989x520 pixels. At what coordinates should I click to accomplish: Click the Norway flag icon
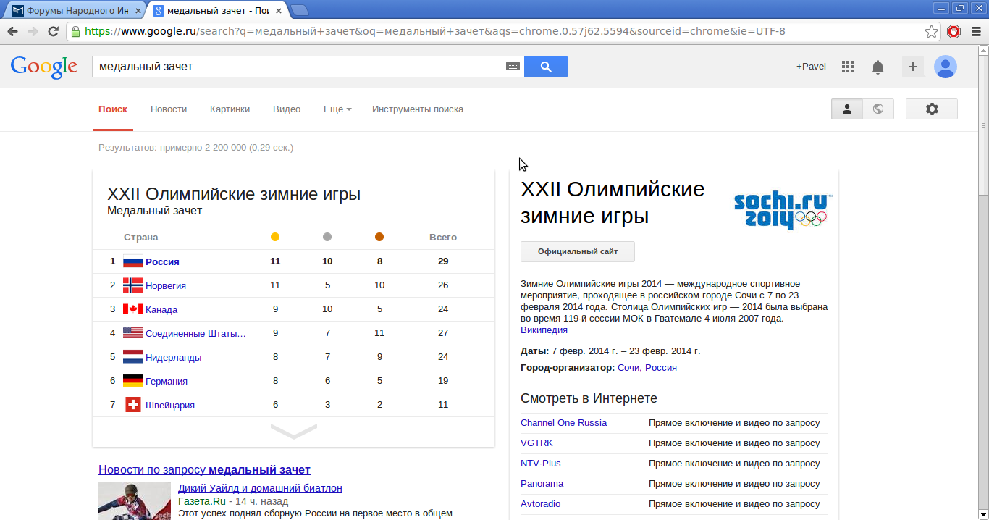(x=133, y=285)
